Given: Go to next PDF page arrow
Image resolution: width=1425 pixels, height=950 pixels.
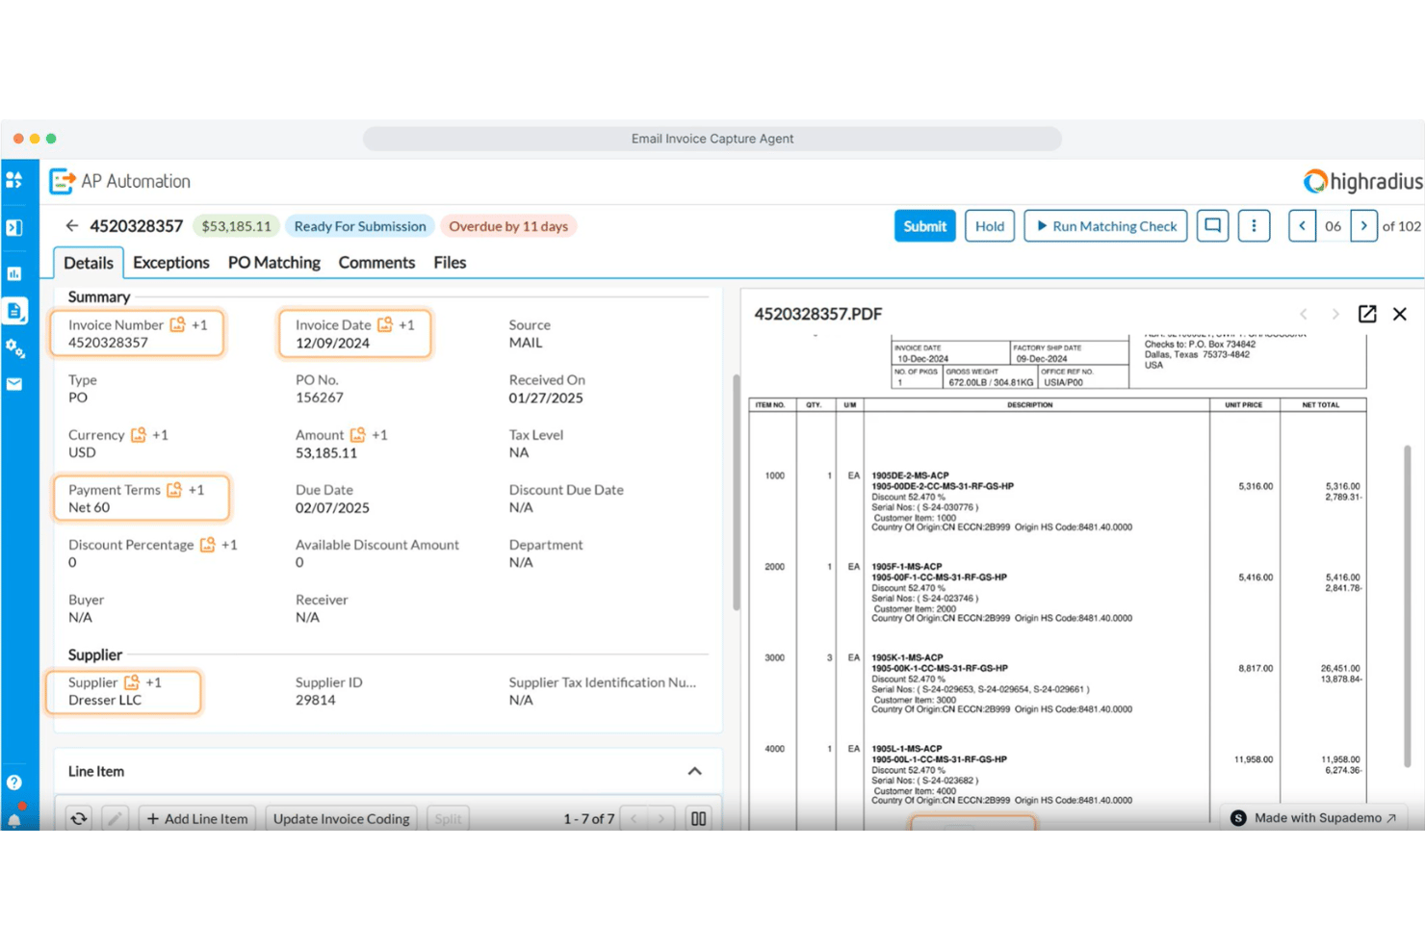Looking at the screenshot, I should (1335, 314).
